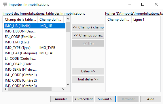Click the horizontal scrollbar thumb of table list
The height and width of the screenshot is (104, 163).
30,89
